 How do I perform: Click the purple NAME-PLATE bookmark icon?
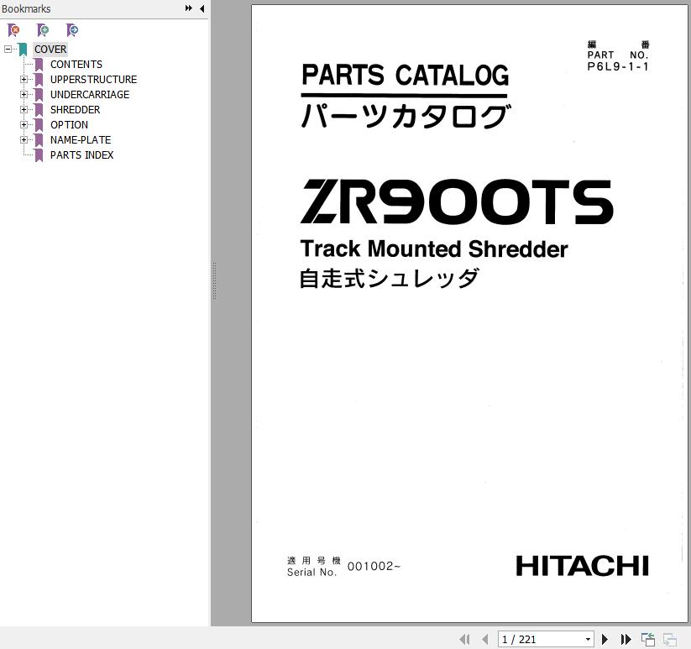(x=39, y=140)
